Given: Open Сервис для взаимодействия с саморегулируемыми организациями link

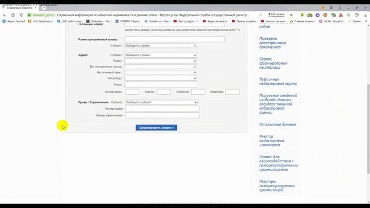Looking at the screenshot, I should click(279, 163).
